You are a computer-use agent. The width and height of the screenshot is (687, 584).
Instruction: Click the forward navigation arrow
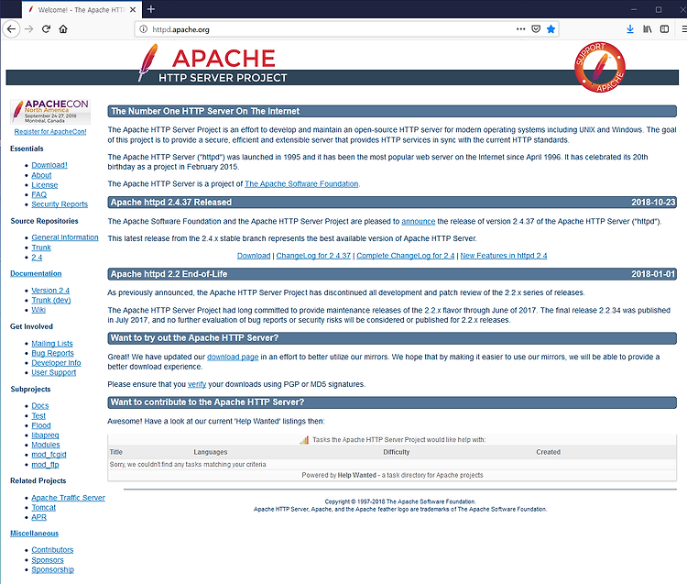(x=29, y=29)
